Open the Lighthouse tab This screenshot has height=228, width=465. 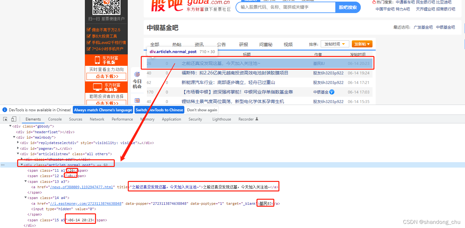222,119
